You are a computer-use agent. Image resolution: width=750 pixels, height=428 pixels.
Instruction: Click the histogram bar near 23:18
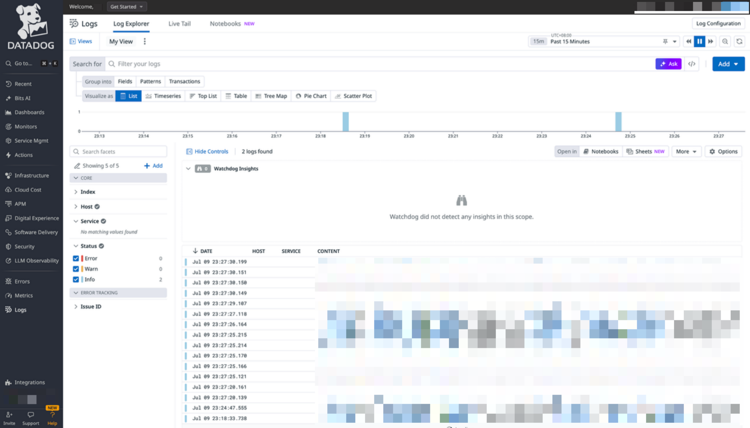click(345, 122)
